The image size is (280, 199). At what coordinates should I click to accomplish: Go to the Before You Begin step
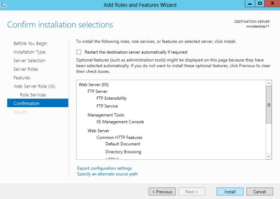pos(30,43)
